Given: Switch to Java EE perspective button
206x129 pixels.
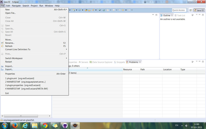Looking at the screenshot, I should click(199, 10).
